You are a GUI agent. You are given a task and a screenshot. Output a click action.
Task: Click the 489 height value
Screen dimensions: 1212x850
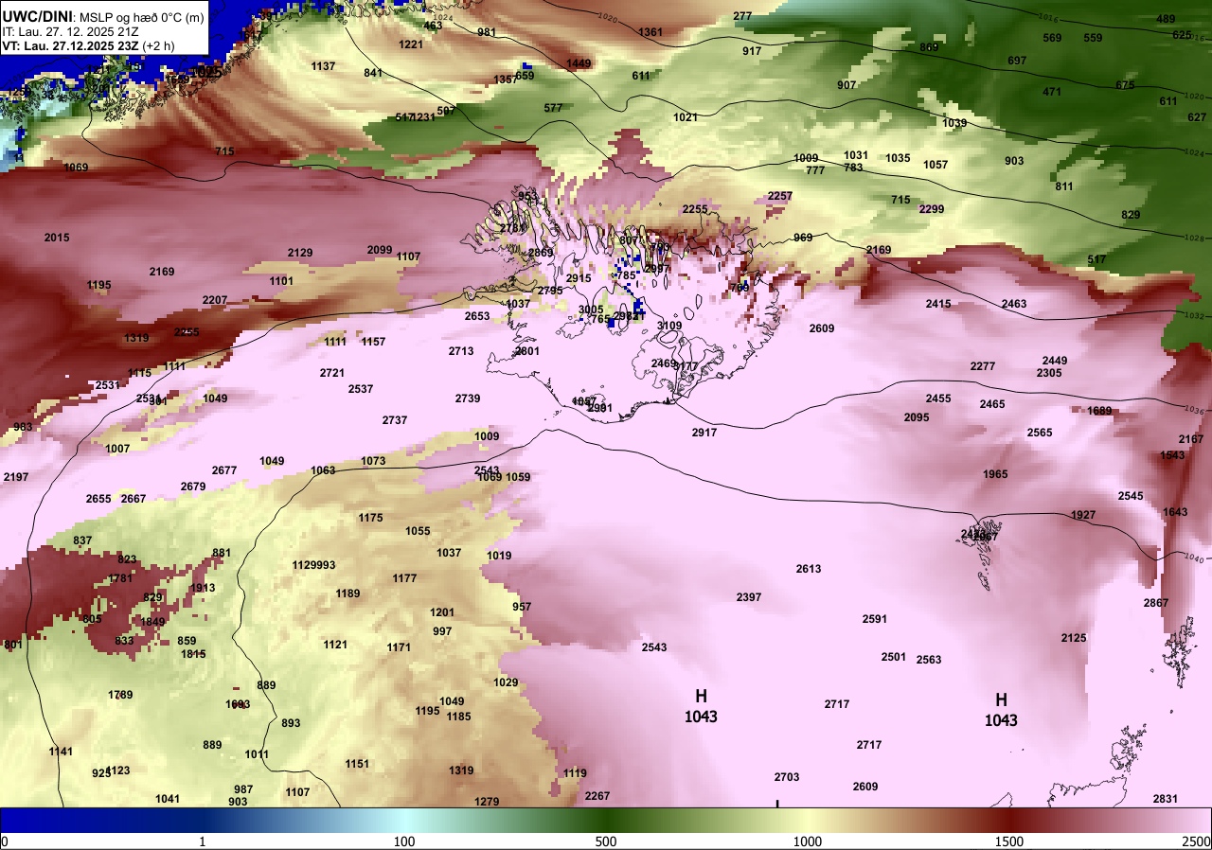coord(1166,19)
